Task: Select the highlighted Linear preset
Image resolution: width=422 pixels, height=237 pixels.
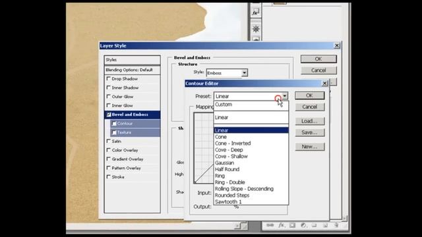Action: (x=251, y=130)
